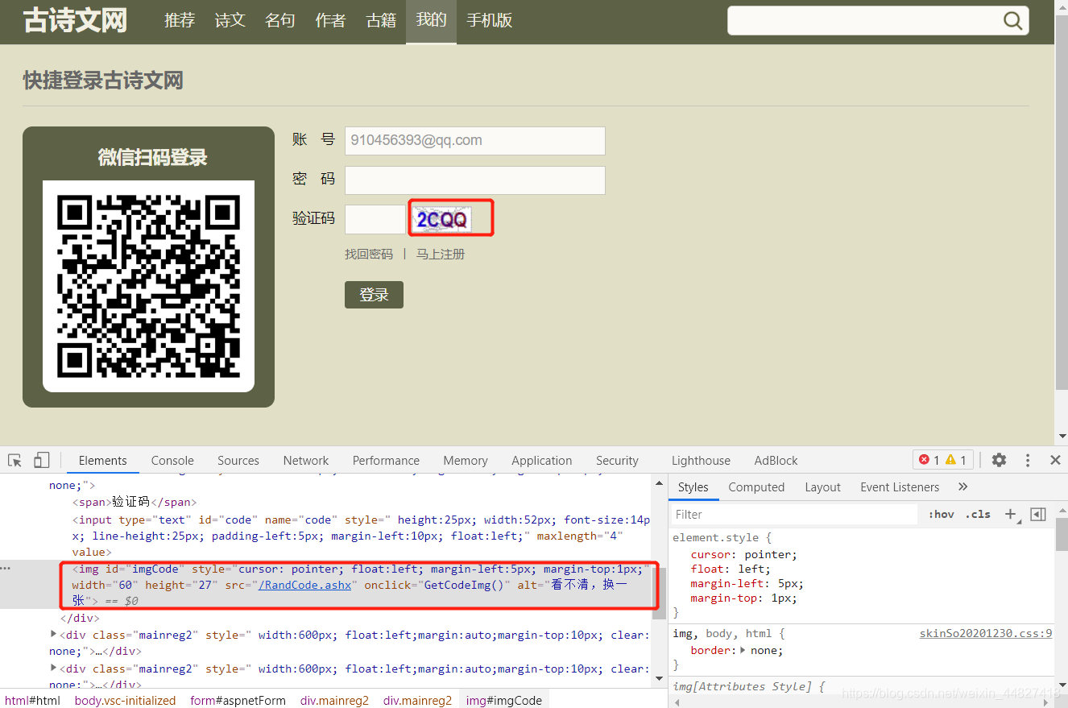The image size is (1068, 708).
Task: Click 马上注册 link
Action: [x=441, y=254]
